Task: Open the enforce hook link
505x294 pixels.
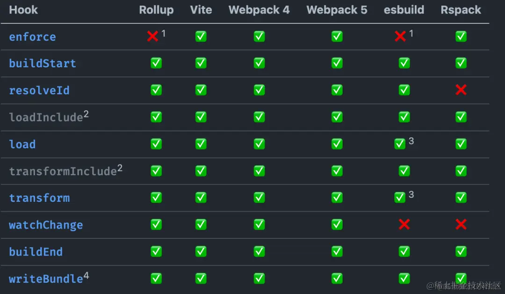Action: point(32,37)
